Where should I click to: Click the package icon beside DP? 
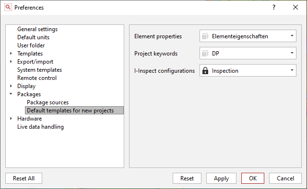click(205, 53)
